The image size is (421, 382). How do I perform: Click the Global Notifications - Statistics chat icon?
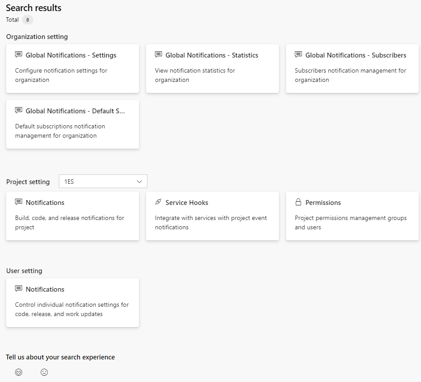(158, 55)
